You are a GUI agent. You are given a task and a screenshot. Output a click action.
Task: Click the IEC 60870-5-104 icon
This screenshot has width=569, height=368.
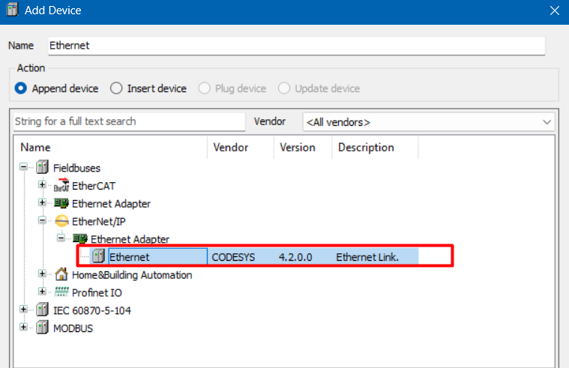coord(42,310)
